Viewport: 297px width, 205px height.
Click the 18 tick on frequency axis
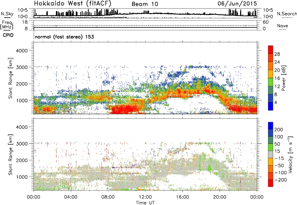pyautogui.click(x=25, y=22)
